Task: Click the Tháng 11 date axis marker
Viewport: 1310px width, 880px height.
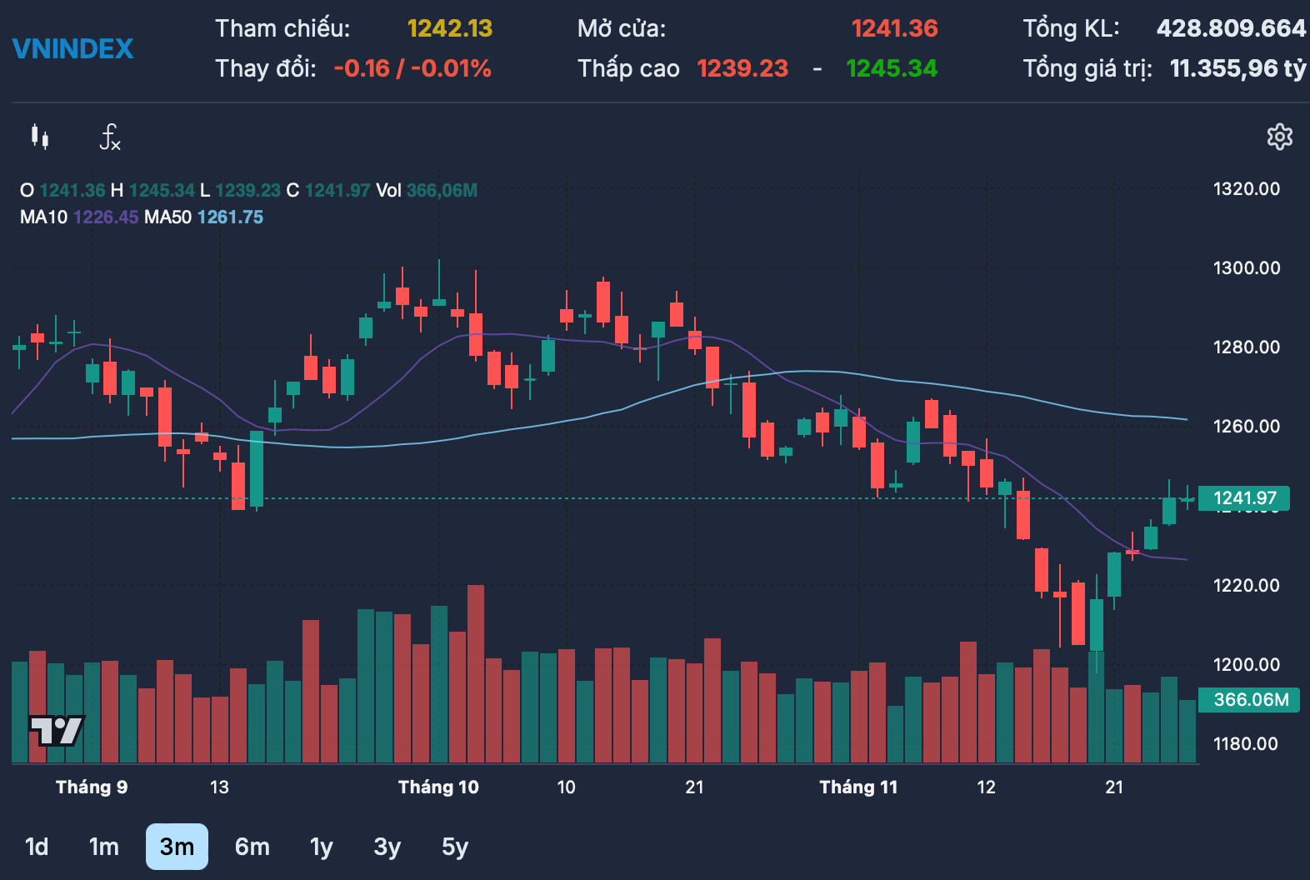Action: click(x=858, y=787)
